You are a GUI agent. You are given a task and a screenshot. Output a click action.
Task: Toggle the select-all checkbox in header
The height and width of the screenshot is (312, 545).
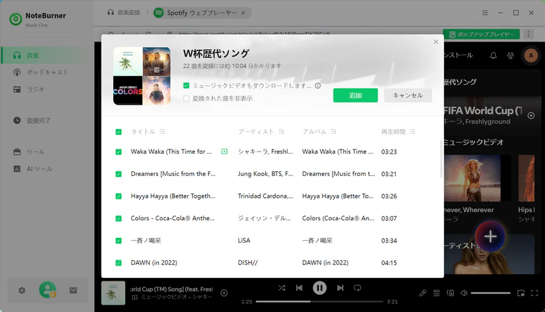[119, 132]
